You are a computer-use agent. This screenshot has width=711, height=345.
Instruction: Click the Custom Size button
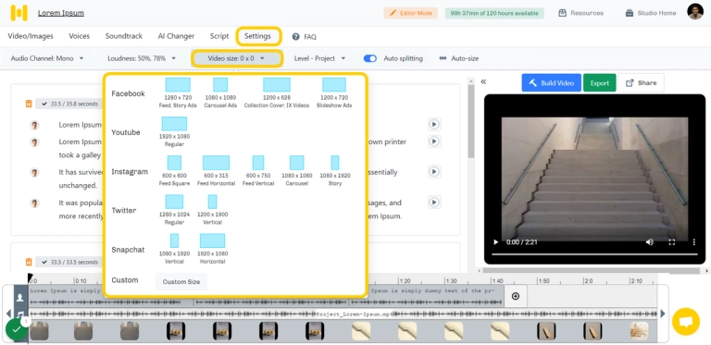[181, 281]
